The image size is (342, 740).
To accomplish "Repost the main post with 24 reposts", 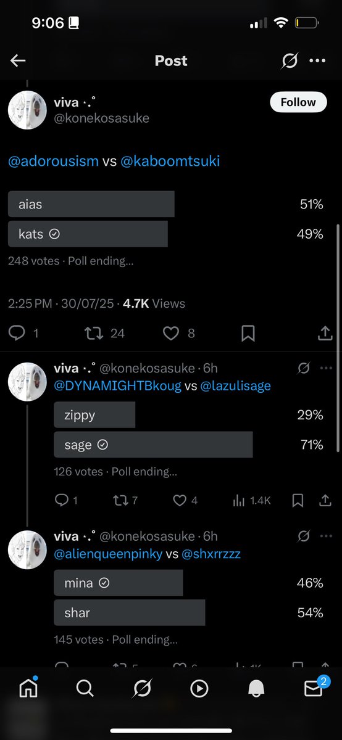I will [104, 333].
